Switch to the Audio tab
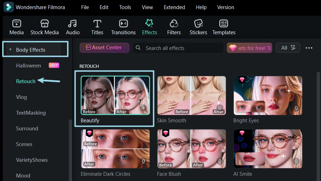This screenshot has width=321, height=181. 73,27
